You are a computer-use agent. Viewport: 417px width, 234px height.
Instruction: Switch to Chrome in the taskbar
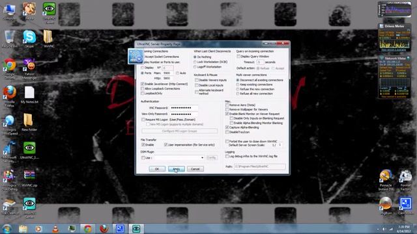88,229
